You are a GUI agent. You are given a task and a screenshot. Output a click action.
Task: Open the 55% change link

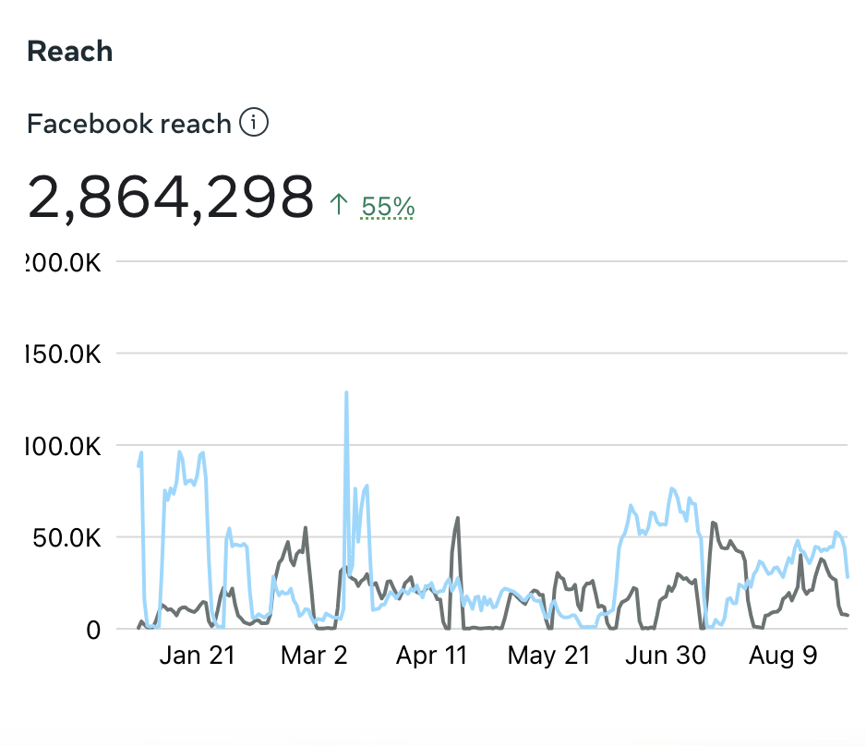[388, 206]
